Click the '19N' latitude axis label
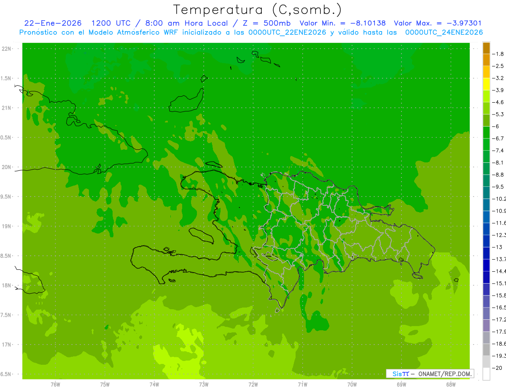Viewport: 506px width, 390px height. coord(6,226)
